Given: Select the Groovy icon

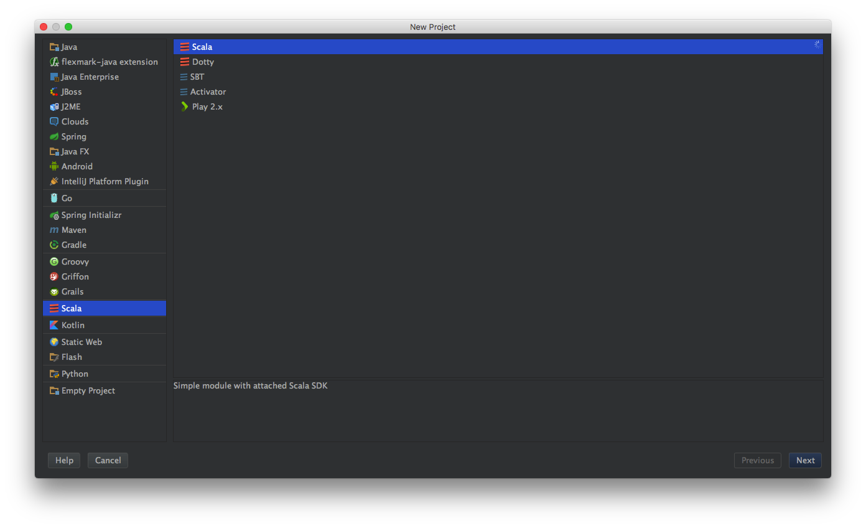Looking at the screenshot, I should (x=54, y=262).
